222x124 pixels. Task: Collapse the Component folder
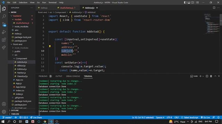[x=22, y=59]
